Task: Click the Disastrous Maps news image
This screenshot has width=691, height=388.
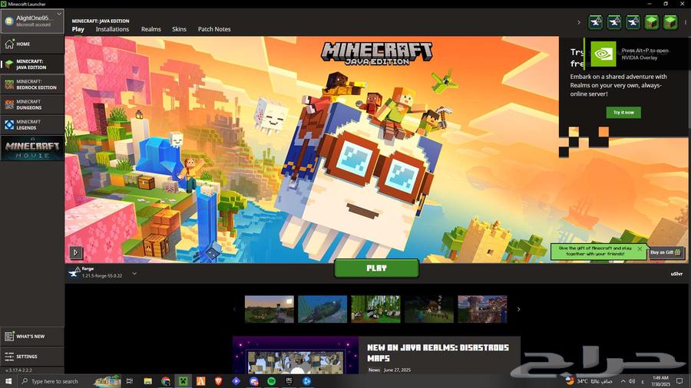Action: (296, 356)
